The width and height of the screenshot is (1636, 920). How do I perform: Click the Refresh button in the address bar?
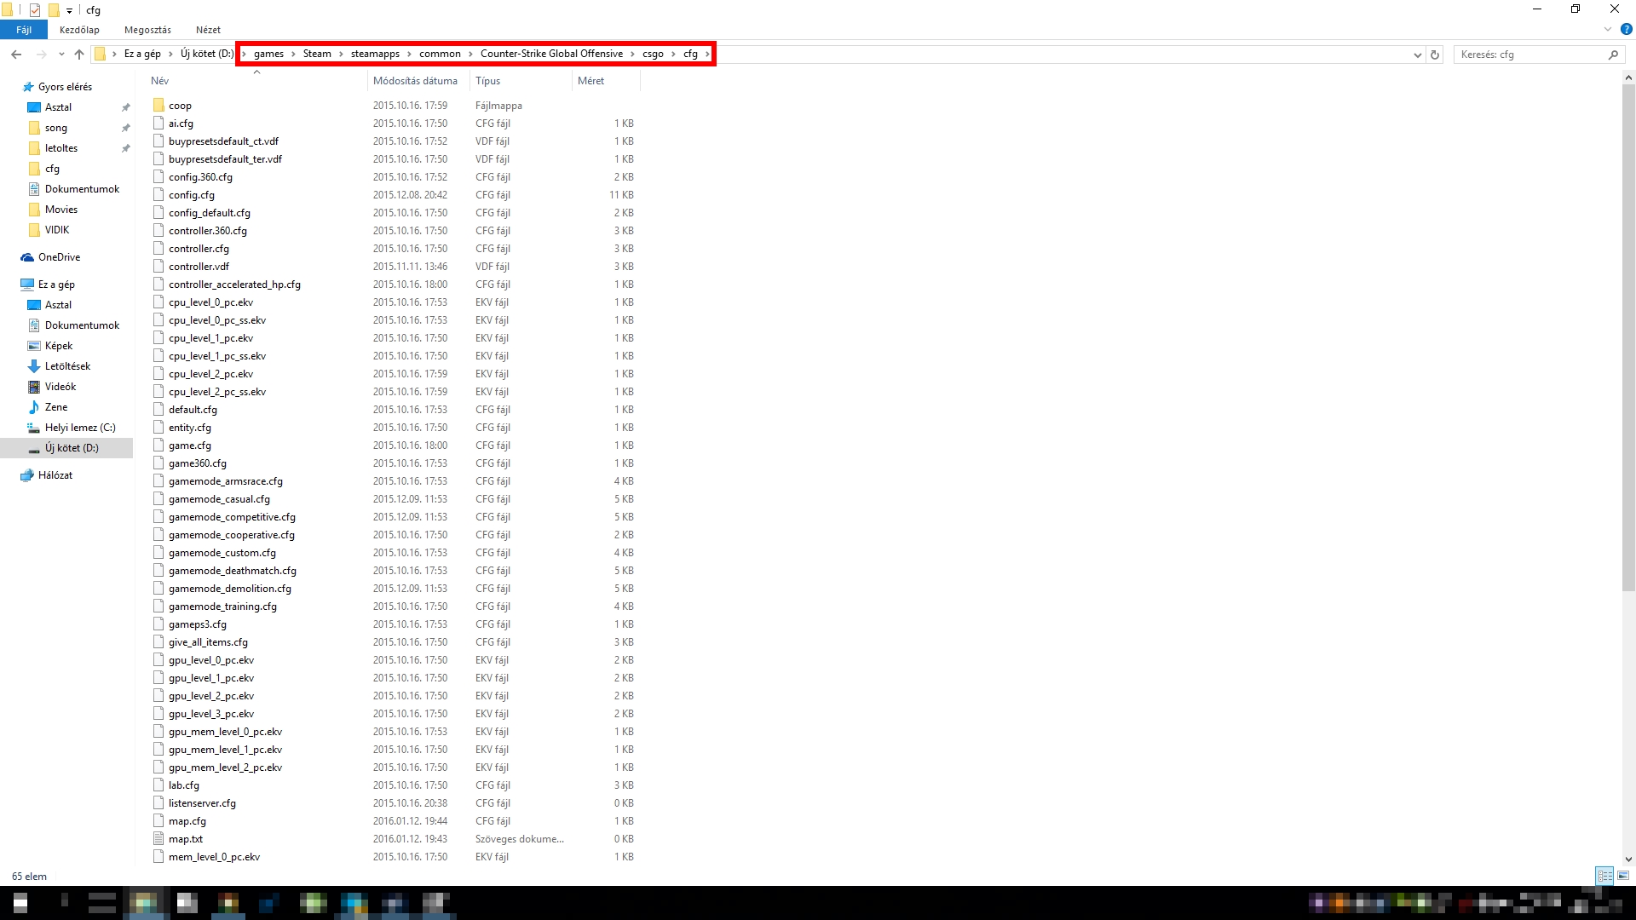pos(1435,55)
